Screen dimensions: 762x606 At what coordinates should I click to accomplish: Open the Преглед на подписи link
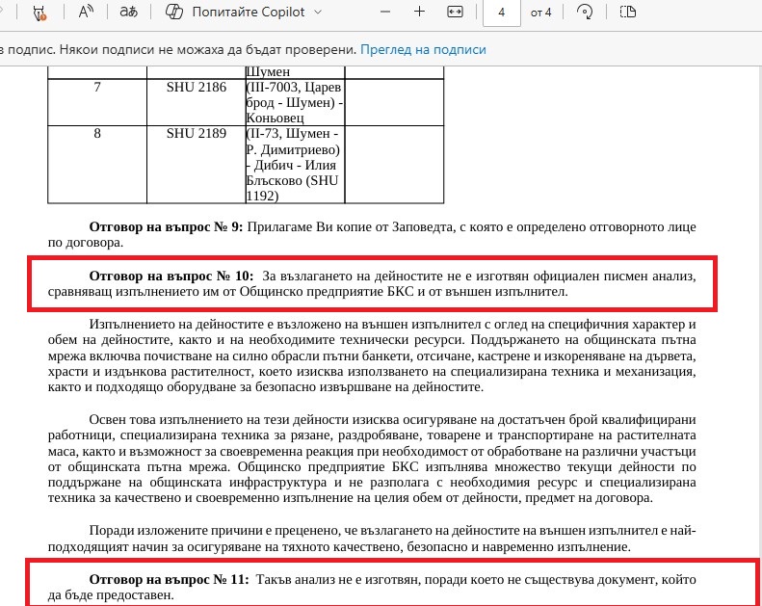423,49
